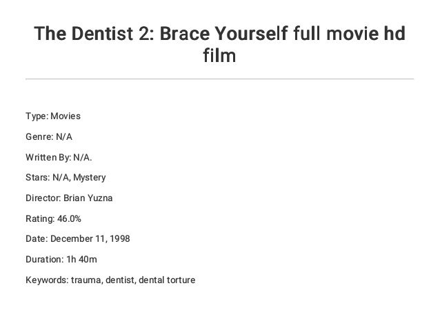Click the word 'Dentist' in heading
This screenshot has width=440, height=330.
103,33
